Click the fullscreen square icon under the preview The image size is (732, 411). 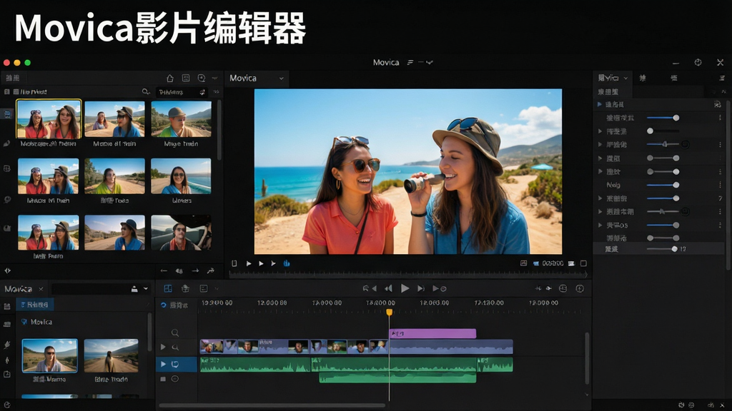tap(583, 263)
